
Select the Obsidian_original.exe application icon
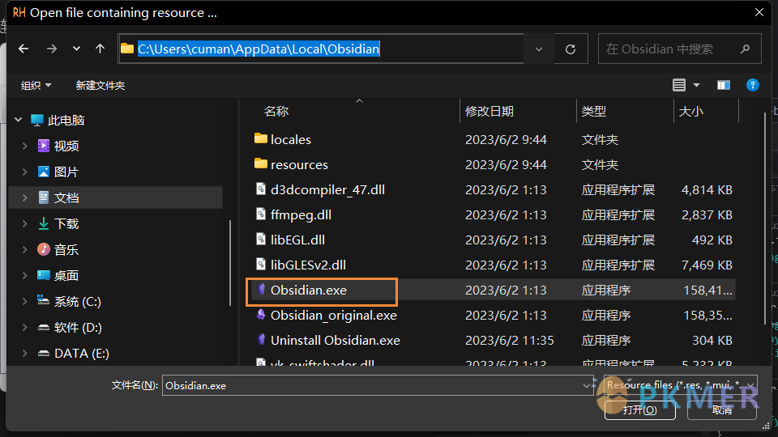261,315
